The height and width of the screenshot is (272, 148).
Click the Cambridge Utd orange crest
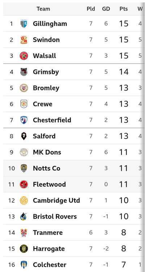pyautogui.click(x=24, y=201)
